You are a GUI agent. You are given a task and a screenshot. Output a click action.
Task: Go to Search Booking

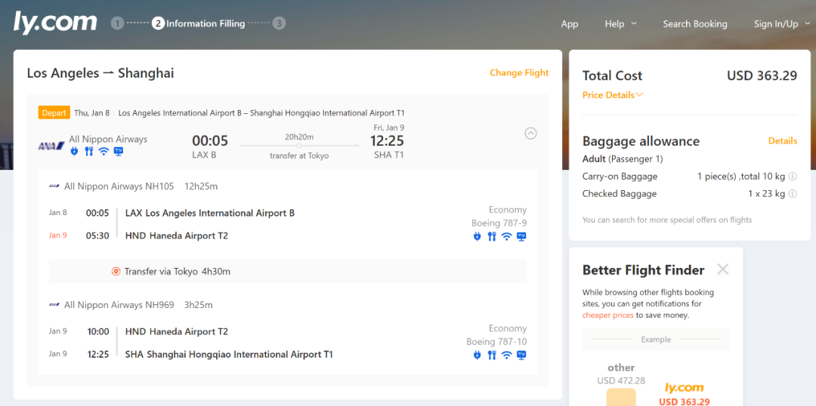(x=694, y=24)
